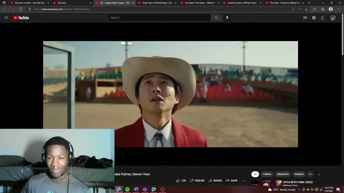
Task: Close the Jordan Peele's Nope tab
Action: pyautogui.click(x=133, y=3)
